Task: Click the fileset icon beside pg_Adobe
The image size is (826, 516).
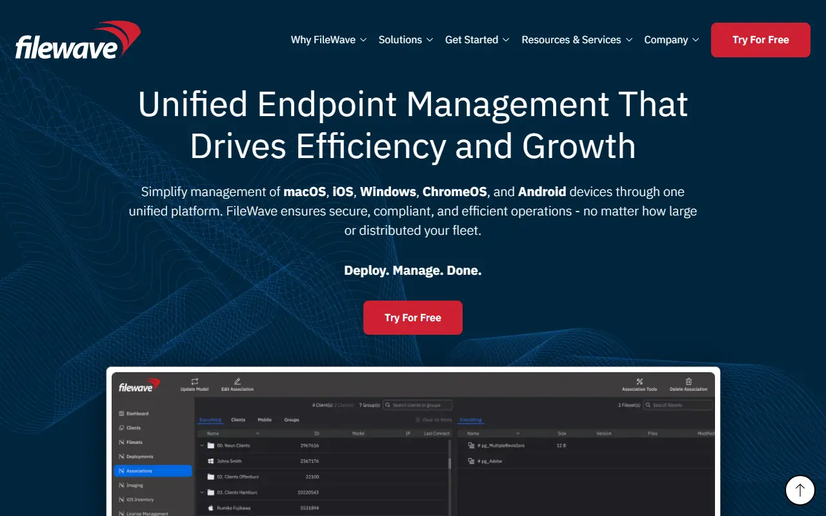Action: pyautogui.click(x=470, y=461)
